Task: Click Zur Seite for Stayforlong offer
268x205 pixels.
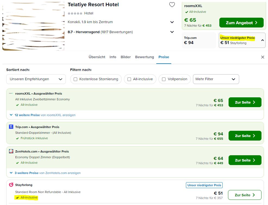Action: point(245,195)
